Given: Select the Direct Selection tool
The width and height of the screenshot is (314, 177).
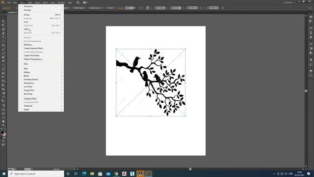Looking at the screenshot, I should point(3,22).
